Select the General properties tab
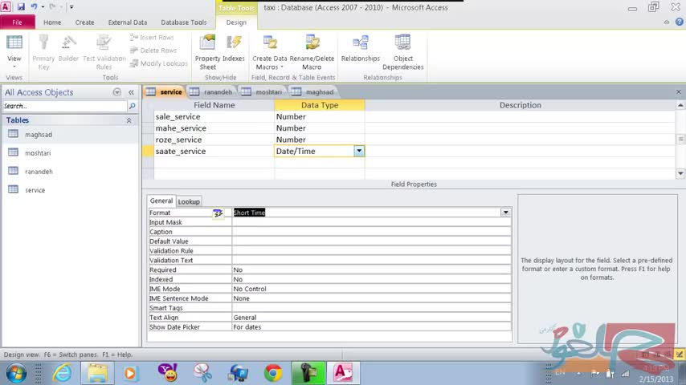 point(161,201)
